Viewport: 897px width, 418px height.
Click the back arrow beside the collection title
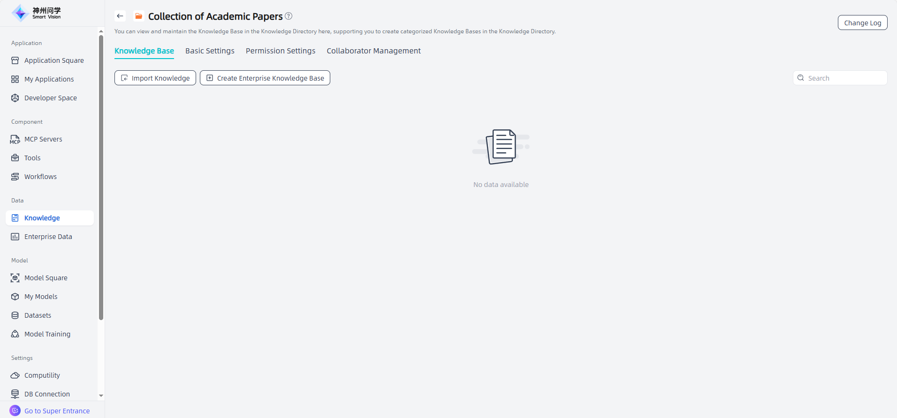point(120,16)
